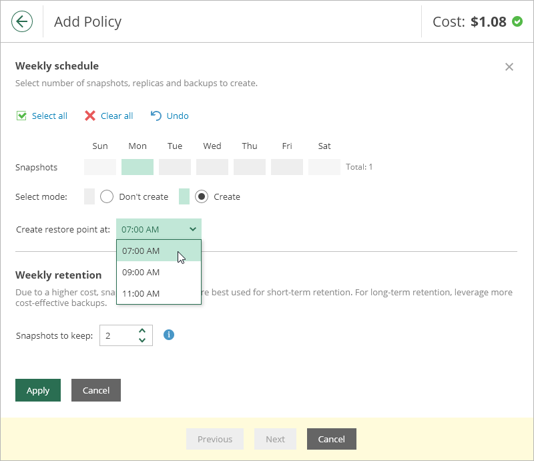The image size is (534, 461).
Task: Click the green Select all checkmark icon
Action: pyautogui.click(x=21, y=116)
